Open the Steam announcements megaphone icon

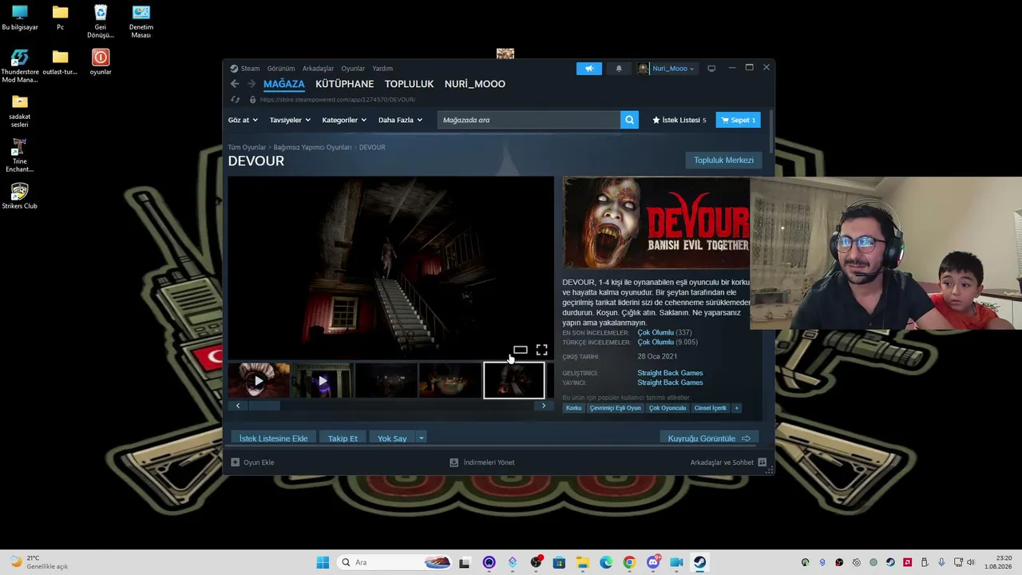pos(589,69)
